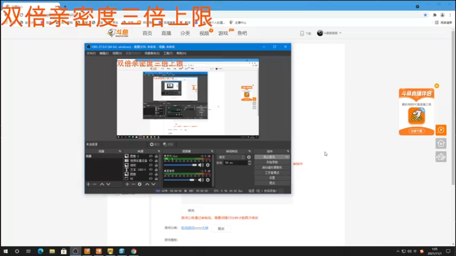Image resolution: width=456 pixels, height=256 pixels.
Task: Open source properties gear under the sources list
Action: click(140, 184)
